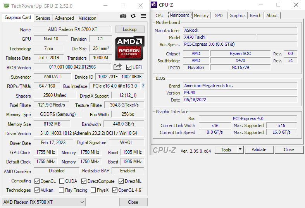Click the LPCIO NCT6779 value
Viewport: 305px width, 208px height.
tap(240, 67)
